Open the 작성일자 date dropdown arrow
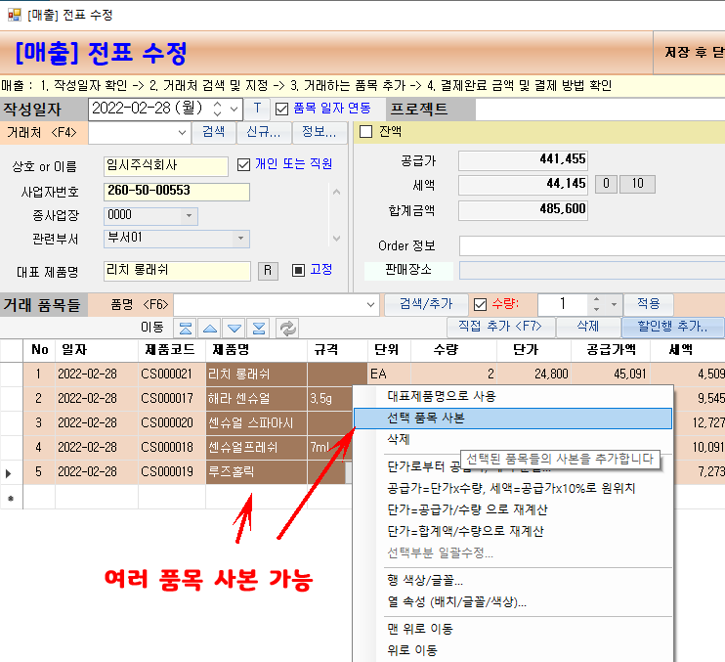Viewport: 725px width, 662px height. (x=235, y=110)
